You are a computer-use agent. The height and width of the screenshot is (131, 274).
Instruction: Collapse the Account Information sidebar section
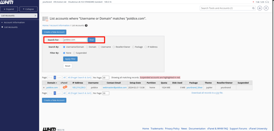point(2,22)
